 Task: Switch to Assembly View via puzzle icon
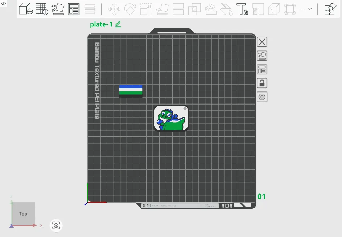click(330, 9)
